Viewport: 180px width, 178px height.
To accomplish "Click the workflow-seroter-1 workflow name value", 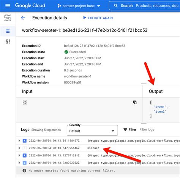I will [x=77, y=76].
